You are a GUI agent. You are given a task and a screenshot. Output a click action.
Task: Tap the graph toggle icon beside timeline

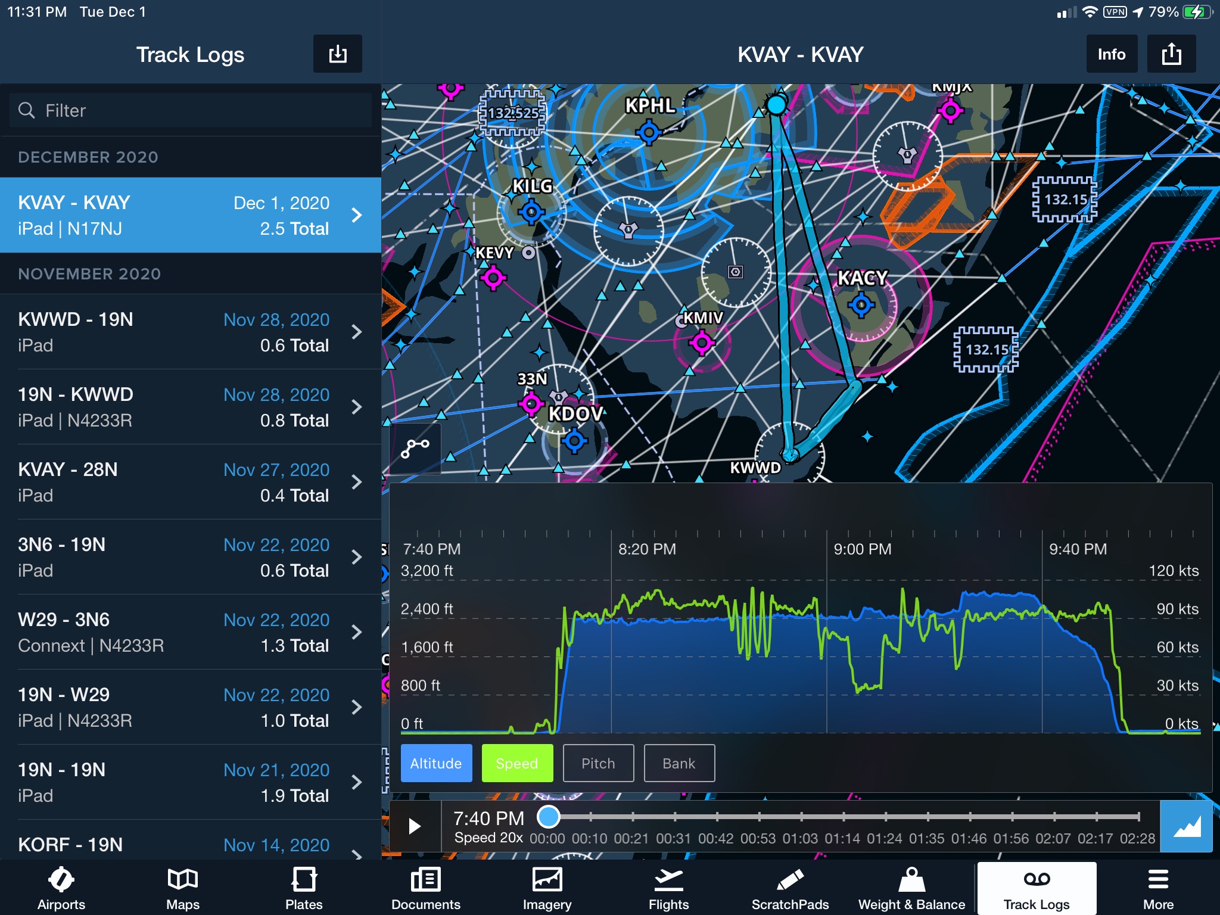coord(1186,826)
